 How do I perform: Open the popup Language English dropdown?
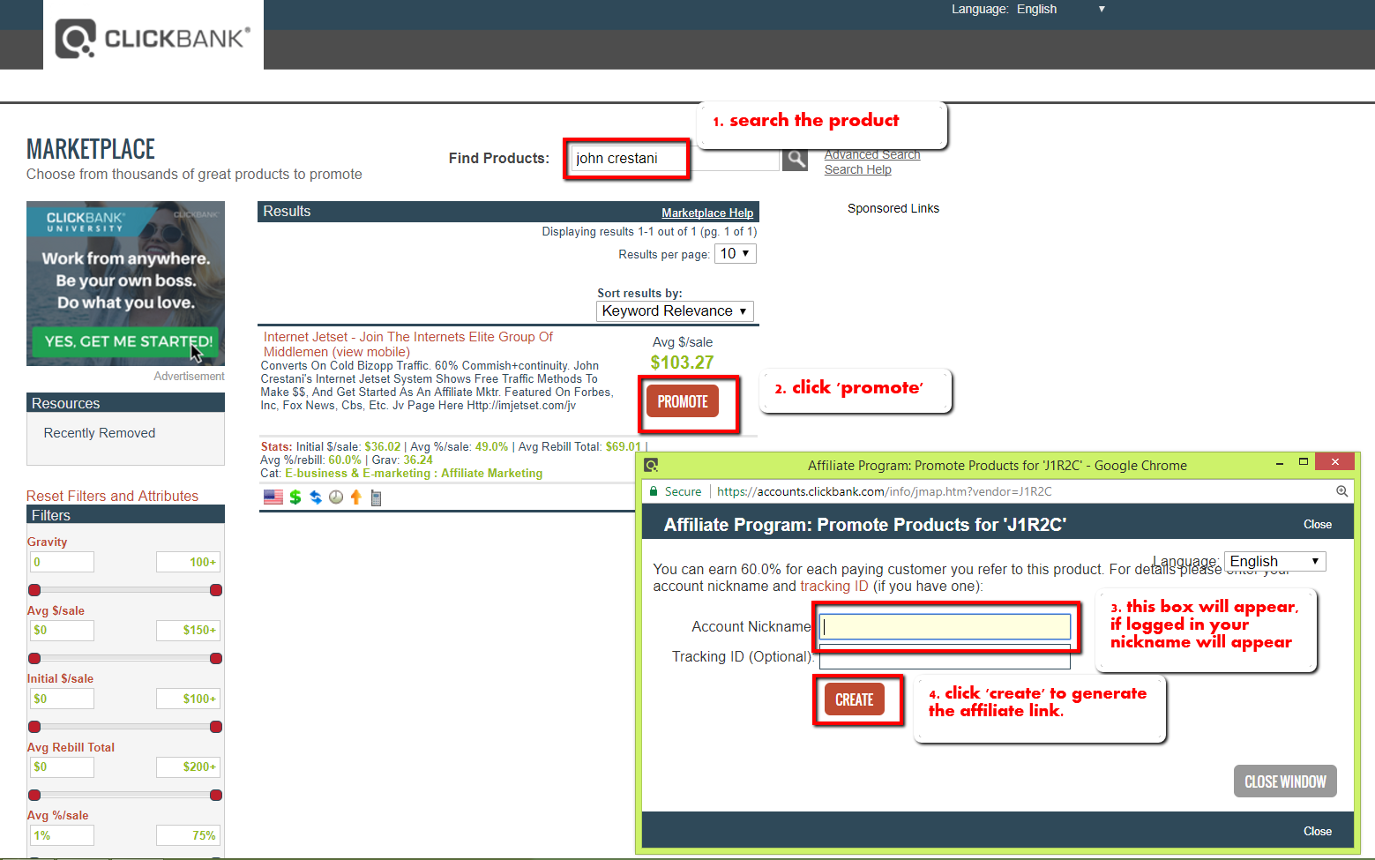pos(1275,562)
